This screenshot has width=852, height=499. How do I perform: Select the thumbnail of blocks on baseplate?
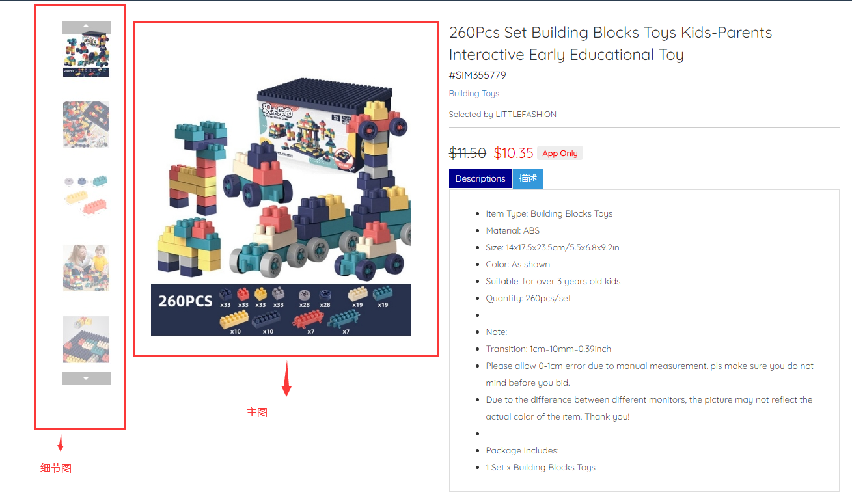[86, 339]
